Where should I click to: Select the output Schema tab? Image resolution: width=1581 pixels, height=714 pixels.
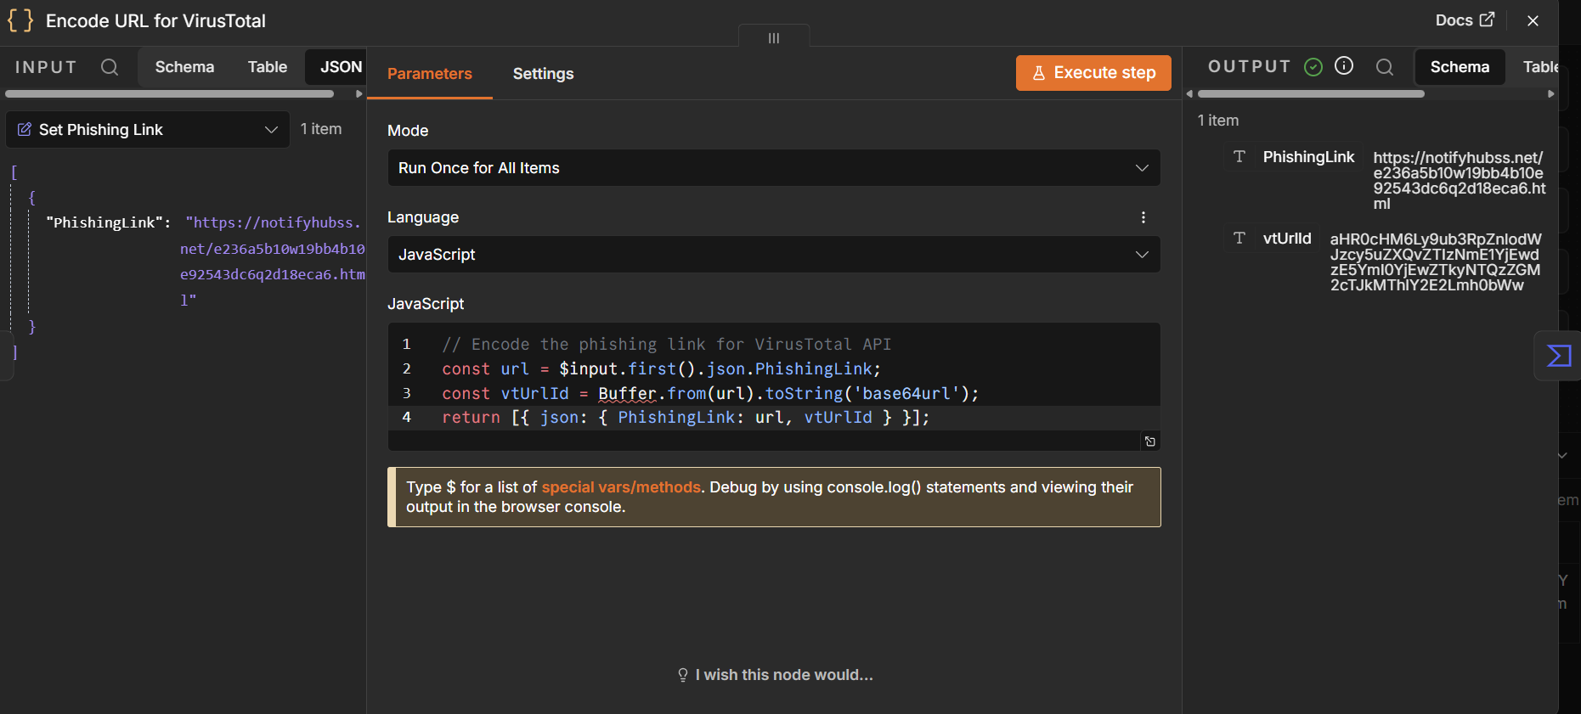pyautogui.click(x=1460, y=67)
